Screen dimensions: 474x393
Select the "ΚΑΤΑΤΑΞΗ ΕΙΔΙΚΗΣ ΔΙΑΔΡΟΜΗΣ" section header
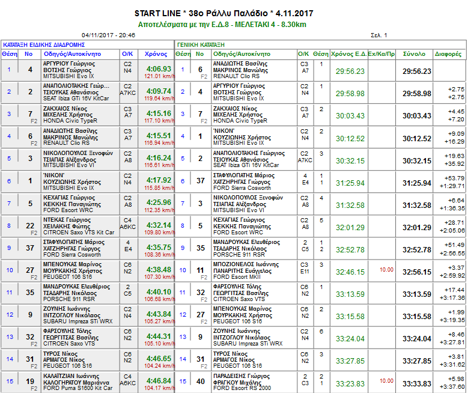(43, 44)
